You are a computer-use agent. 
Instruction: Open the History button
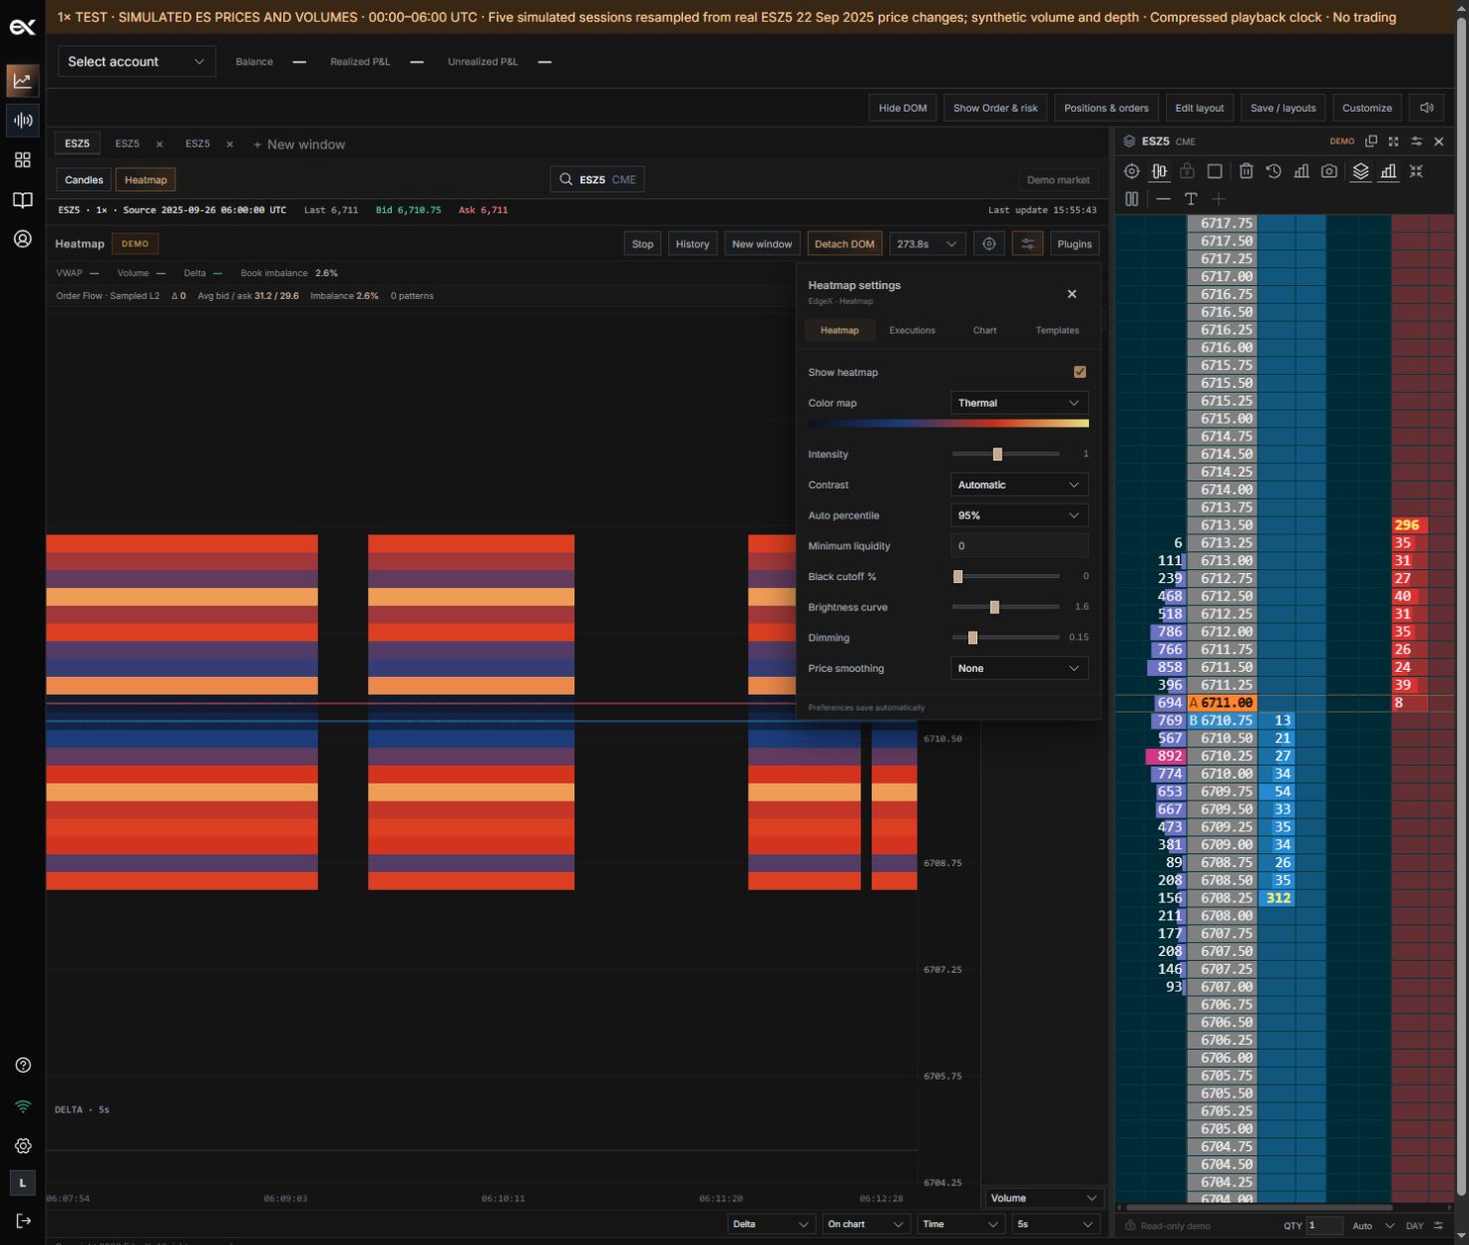tap(692, 244)
